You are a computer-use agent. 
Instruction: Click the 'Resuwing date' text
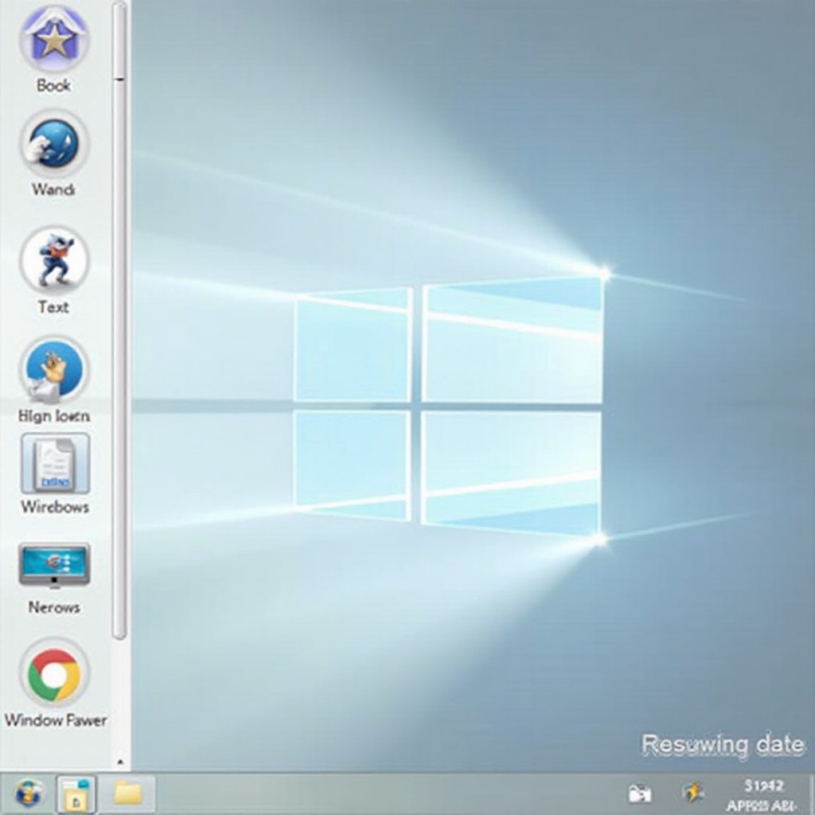point(723,744)
